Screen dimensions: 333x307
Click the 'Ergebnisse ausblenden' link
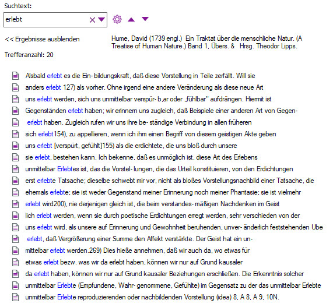pos(42,39)
